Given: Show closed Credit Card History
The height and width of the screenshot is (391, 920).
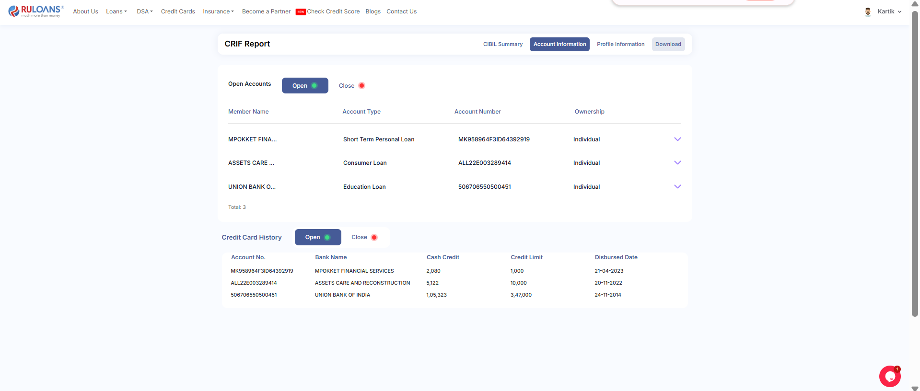Looking at the screenshot, I should [x=364, y=237].
